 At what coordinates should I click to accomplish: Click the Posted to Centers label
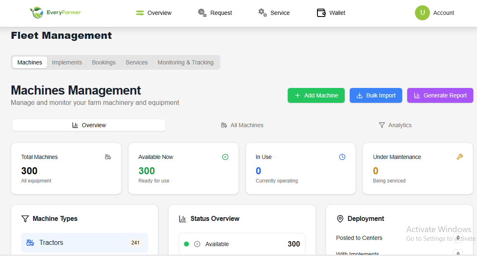[x=359, y=238]
